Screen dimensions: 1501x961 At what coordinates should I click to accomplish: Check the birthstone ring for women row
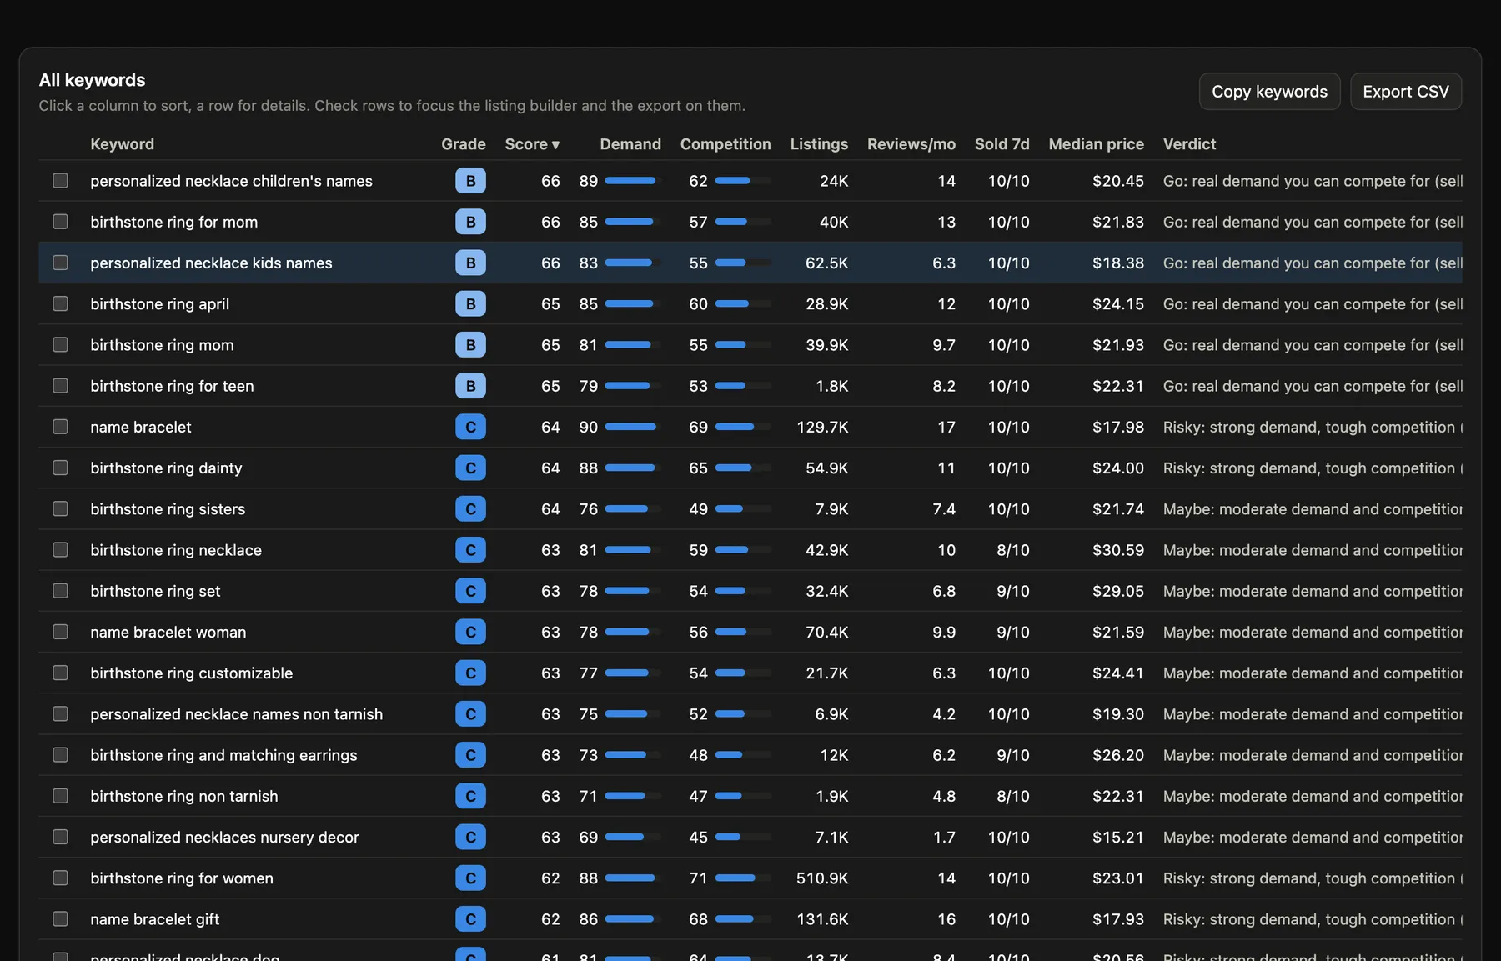[60, 878]
